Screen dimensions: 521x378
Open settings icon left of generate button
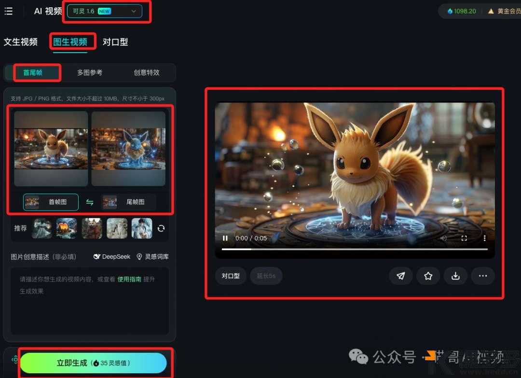[x=15, y=360]
